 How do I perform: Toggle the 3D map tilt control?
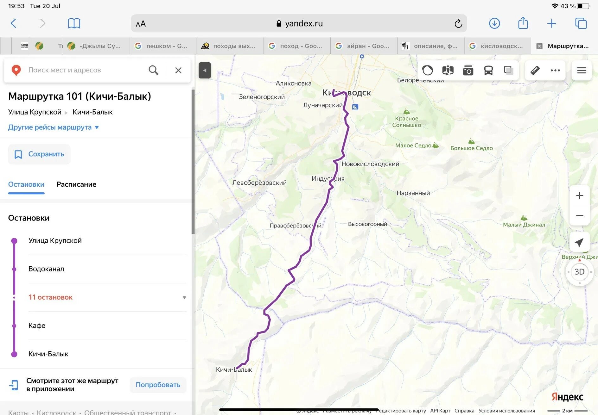pos(579,272)
